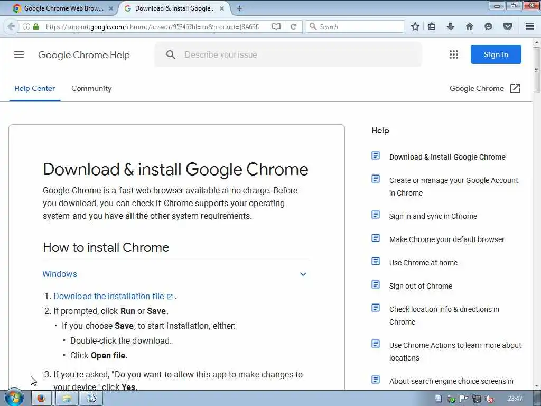Reload the current page
The height and width of the screenshot is (406, 541).
pyautogui.click(x=294, y=26)
